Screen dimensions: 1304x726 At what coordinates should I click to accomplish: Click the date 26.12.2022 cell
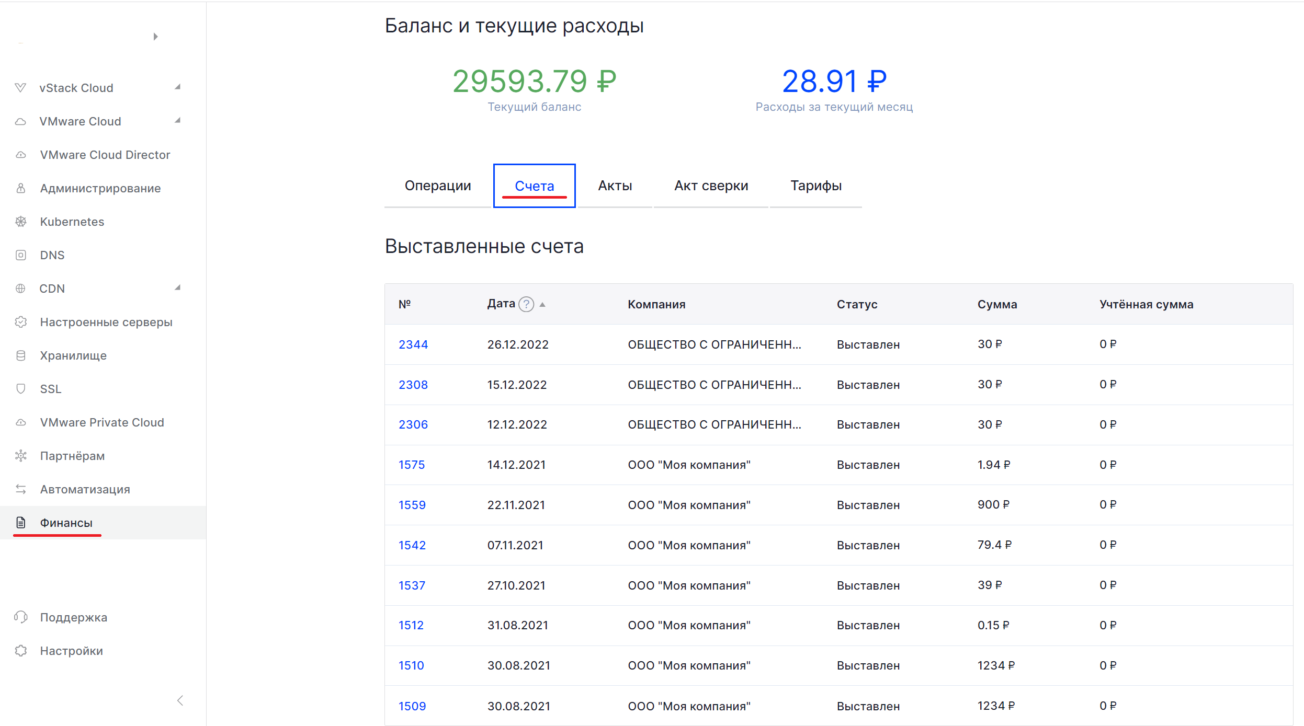pos(518,344)
